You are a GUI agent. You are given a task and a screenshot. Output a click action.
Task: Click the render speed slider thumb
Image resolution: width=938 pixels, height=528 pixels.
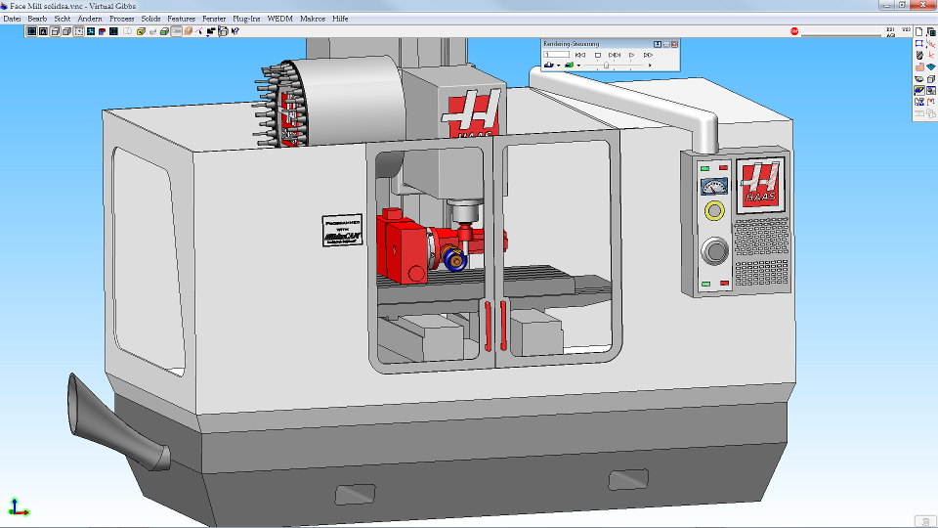[x=606, y=66]
